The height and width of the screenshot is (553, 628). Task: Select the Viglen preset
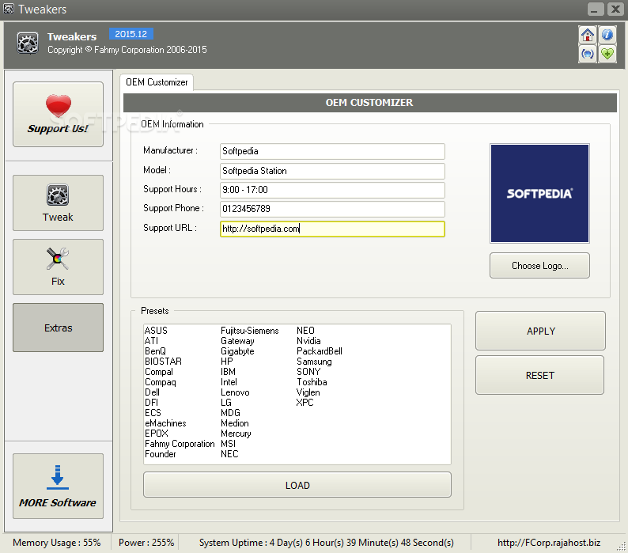click(x=308, y=392)
